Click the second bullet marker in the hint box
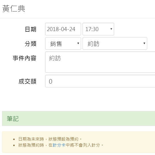Viewport: 155px width, 155px height. 14,145
